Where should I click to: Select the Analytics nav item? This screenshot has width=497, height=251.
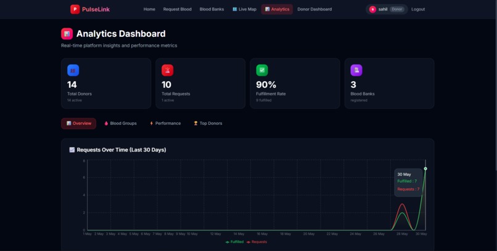(277, 9)
